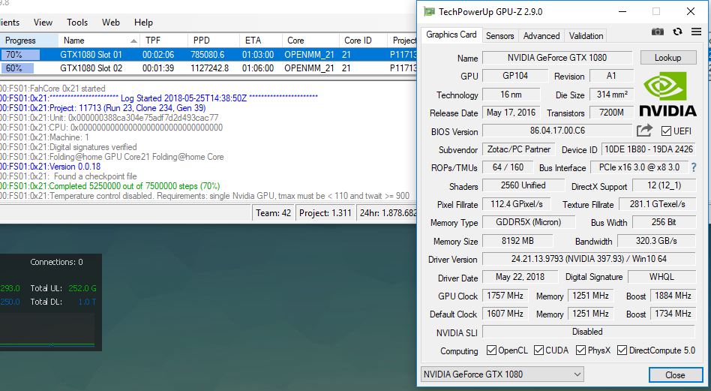Open the Help menu

(143, 23)
